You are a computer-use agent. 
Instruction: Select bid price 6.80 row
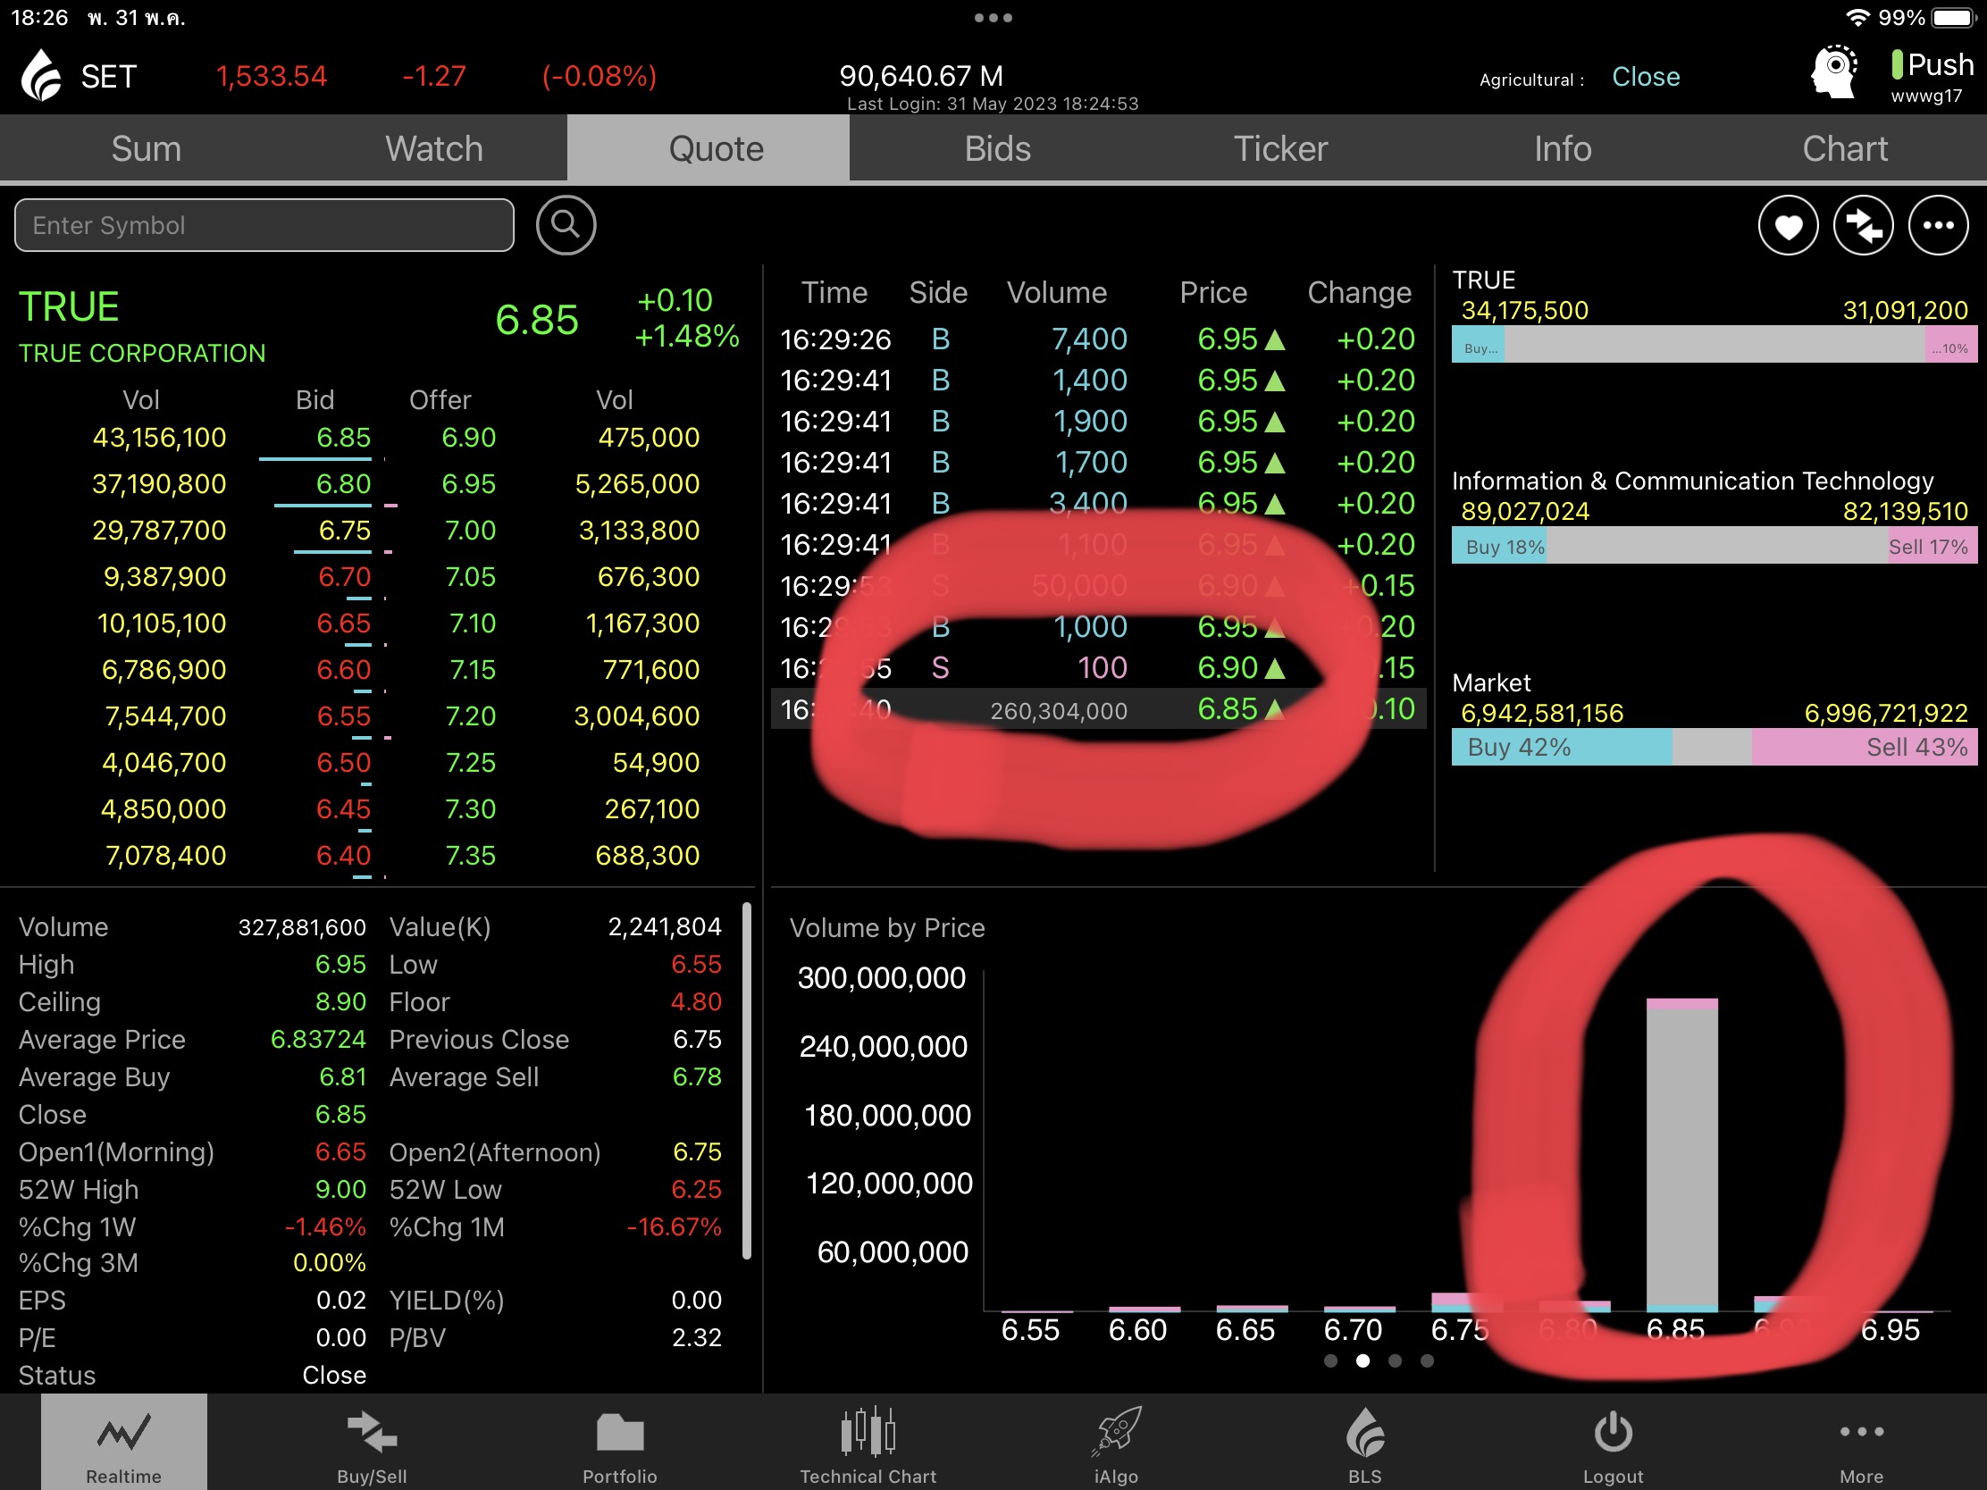click(x=343, y=484)
